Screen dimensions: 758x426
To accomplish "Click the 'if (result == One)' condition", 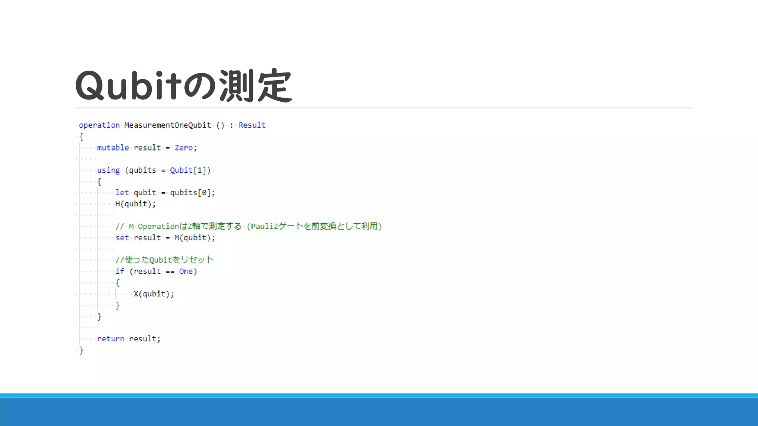I will (156, 271).
